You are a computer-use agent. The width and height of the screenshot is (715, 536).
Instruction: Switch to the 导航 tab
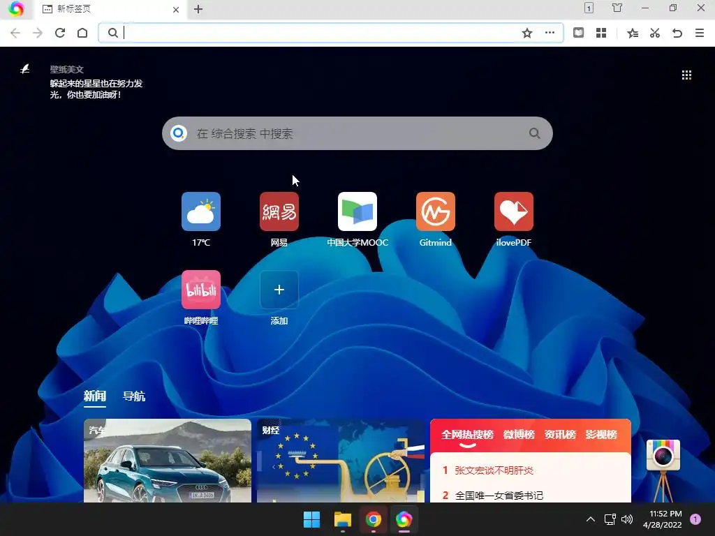point(134,396)
